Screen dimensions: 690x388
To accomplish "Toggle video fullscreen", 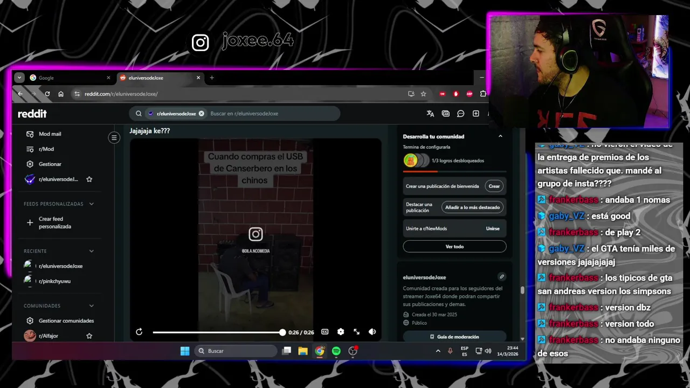I will point(356,332).
